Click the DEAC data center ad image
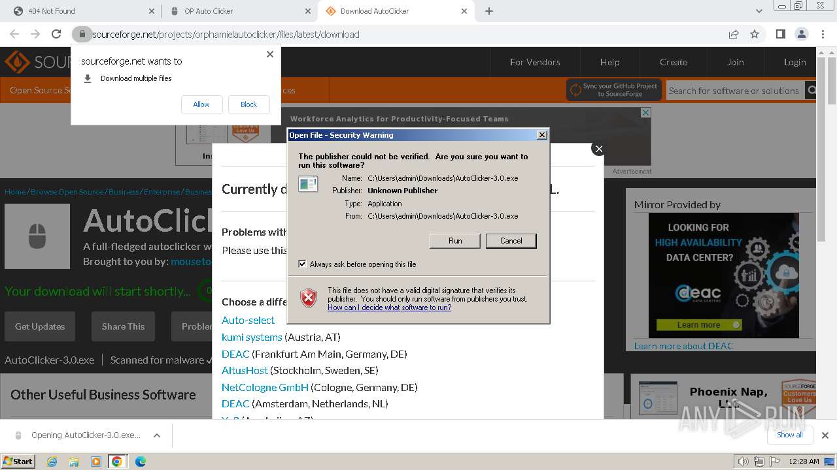 723,275
